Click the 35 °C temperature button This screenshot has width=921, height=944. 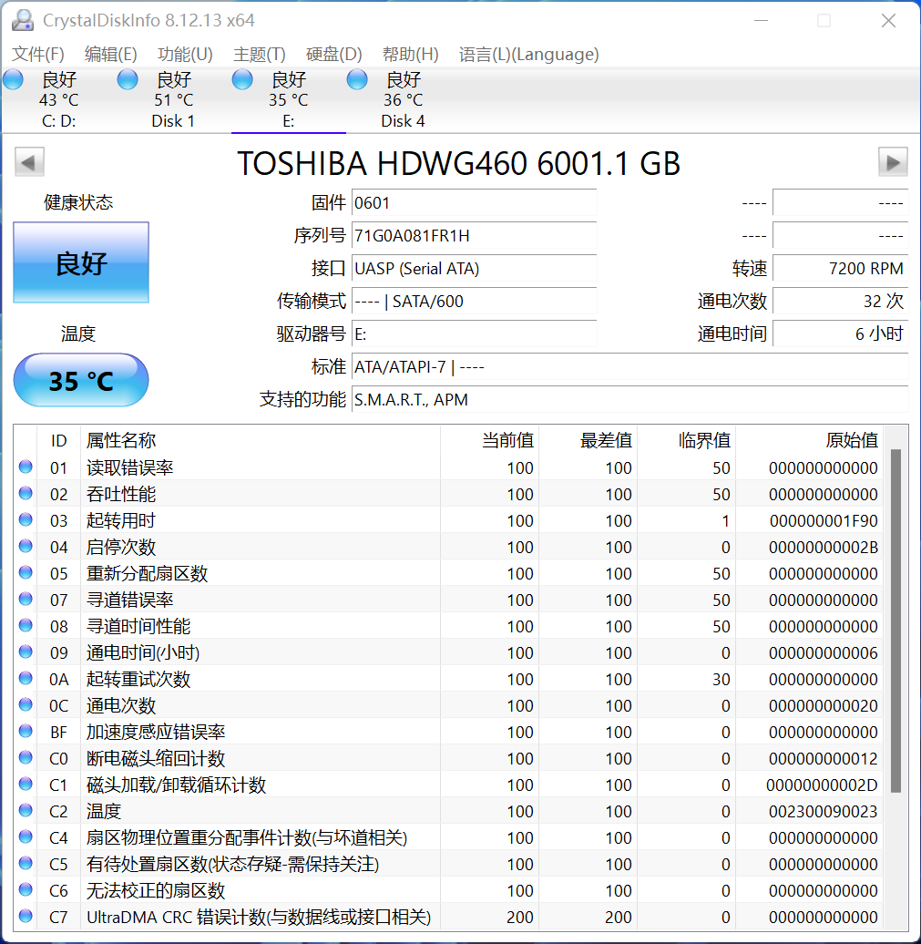coord(81,381)
